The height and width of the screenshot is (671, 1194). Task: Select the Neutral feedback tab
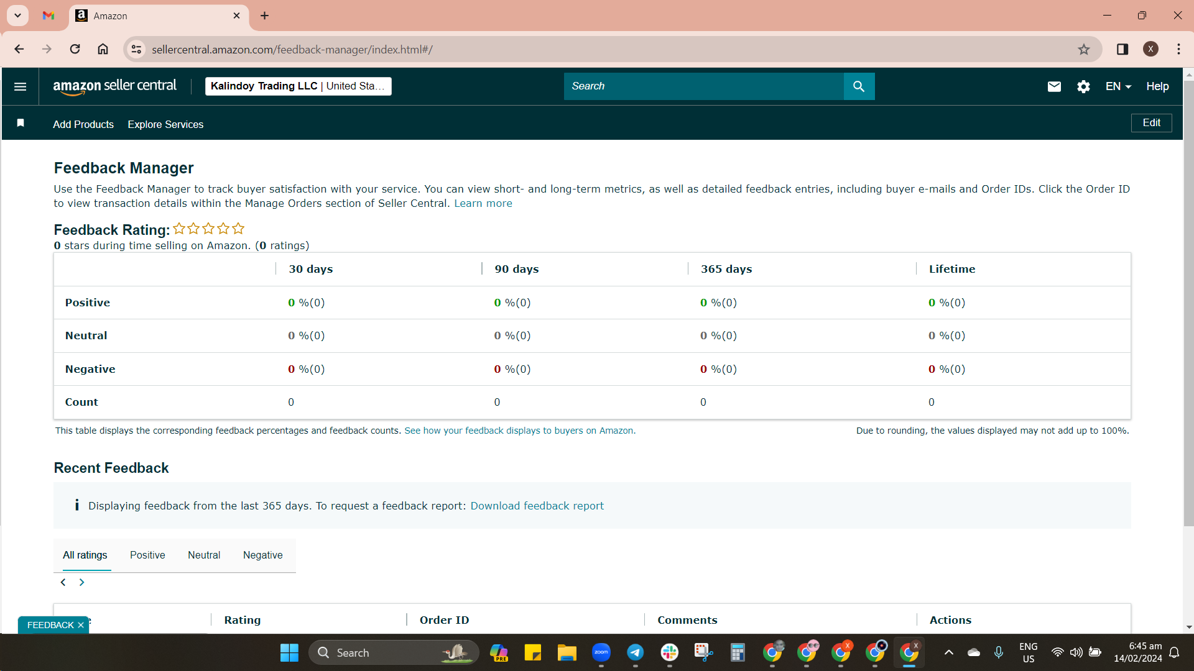click(204, 555)
